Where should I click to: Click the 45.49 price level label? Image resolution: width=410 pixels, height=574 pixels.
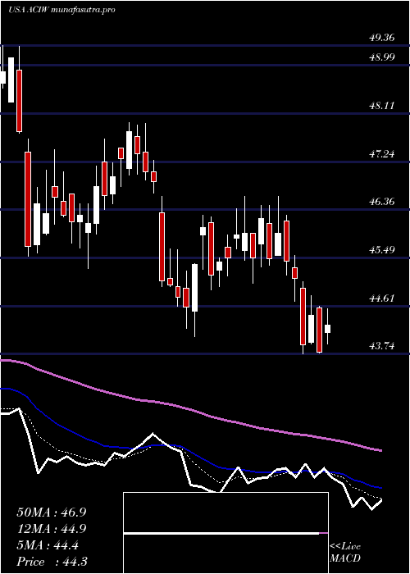point(382,250)
